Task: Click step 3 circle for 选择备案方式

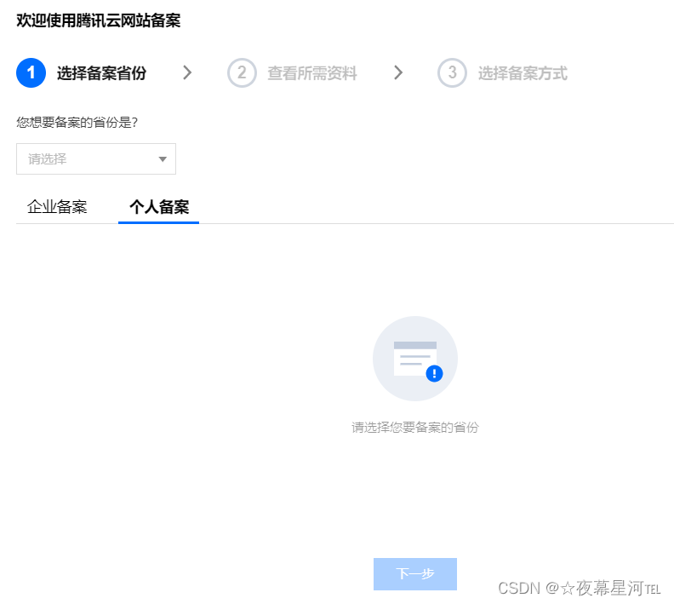Action: [452, 72]
